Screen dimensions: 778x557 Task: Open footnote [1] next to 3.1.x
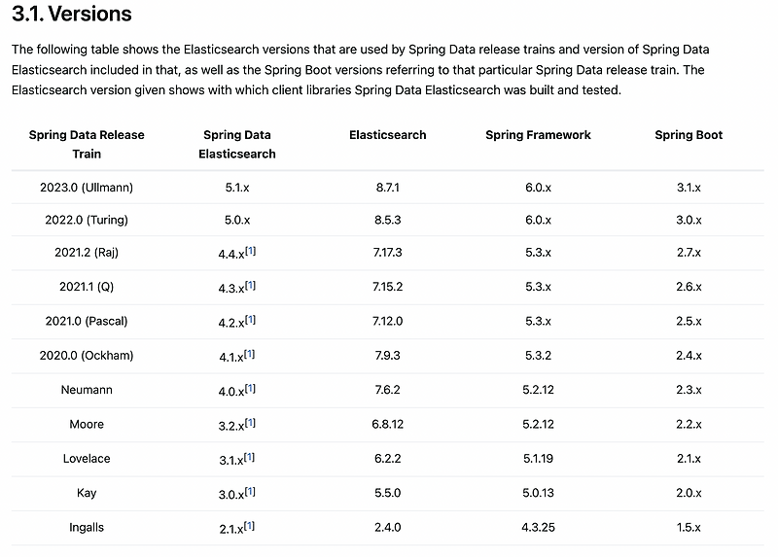250,456
